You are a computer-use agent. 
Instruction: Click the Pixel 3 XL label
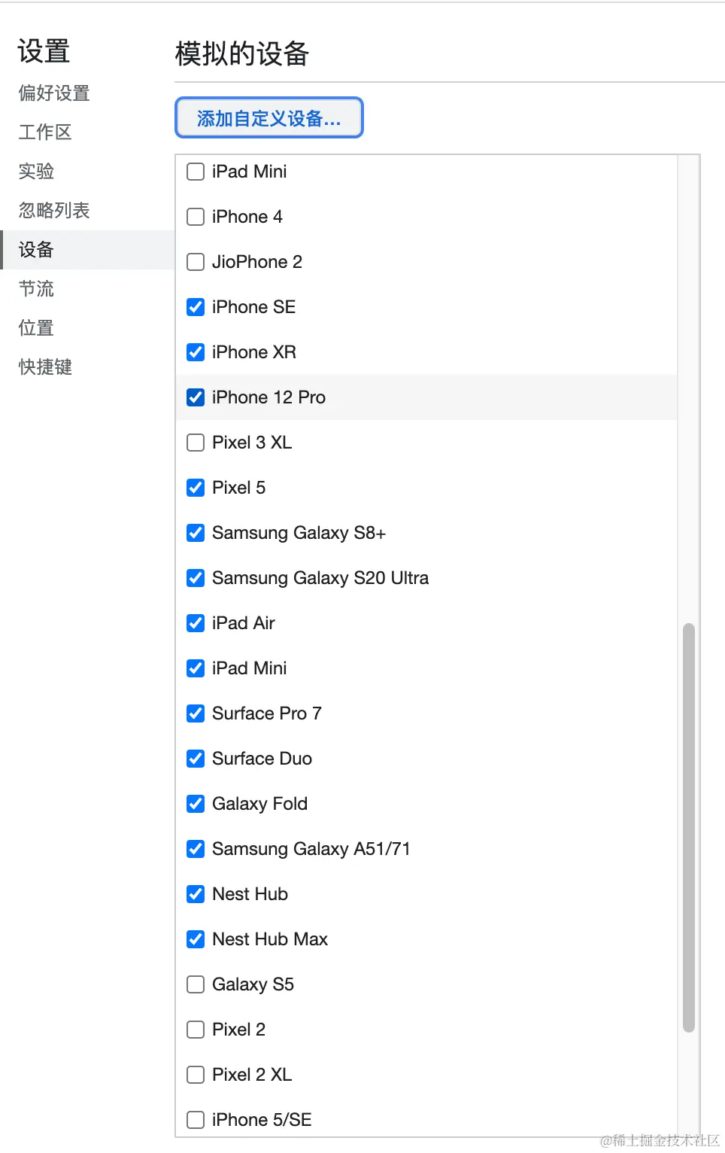tap(252, 443)
